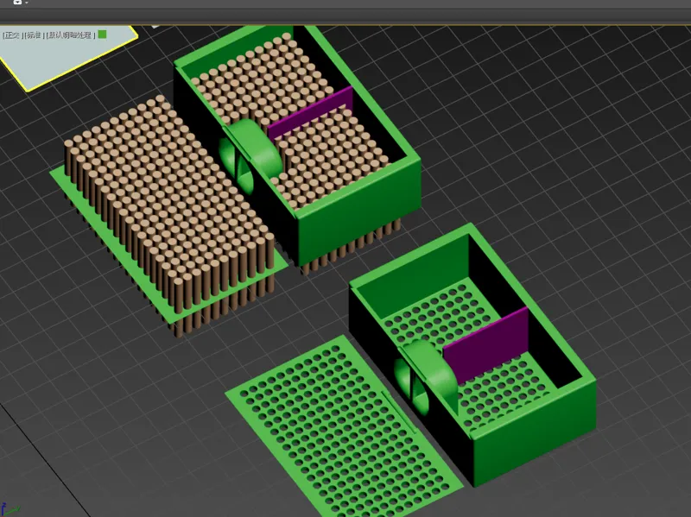Open the [默认明暗处理] shading menu

tap(71, 35)
